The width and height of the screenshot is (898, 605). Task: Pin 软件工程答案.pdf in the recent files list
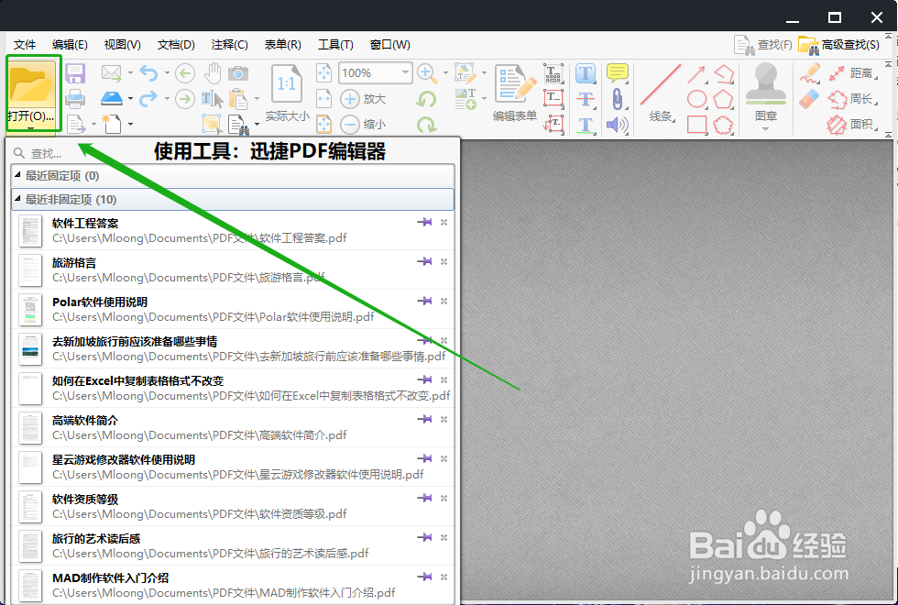(x=424, y=222)
